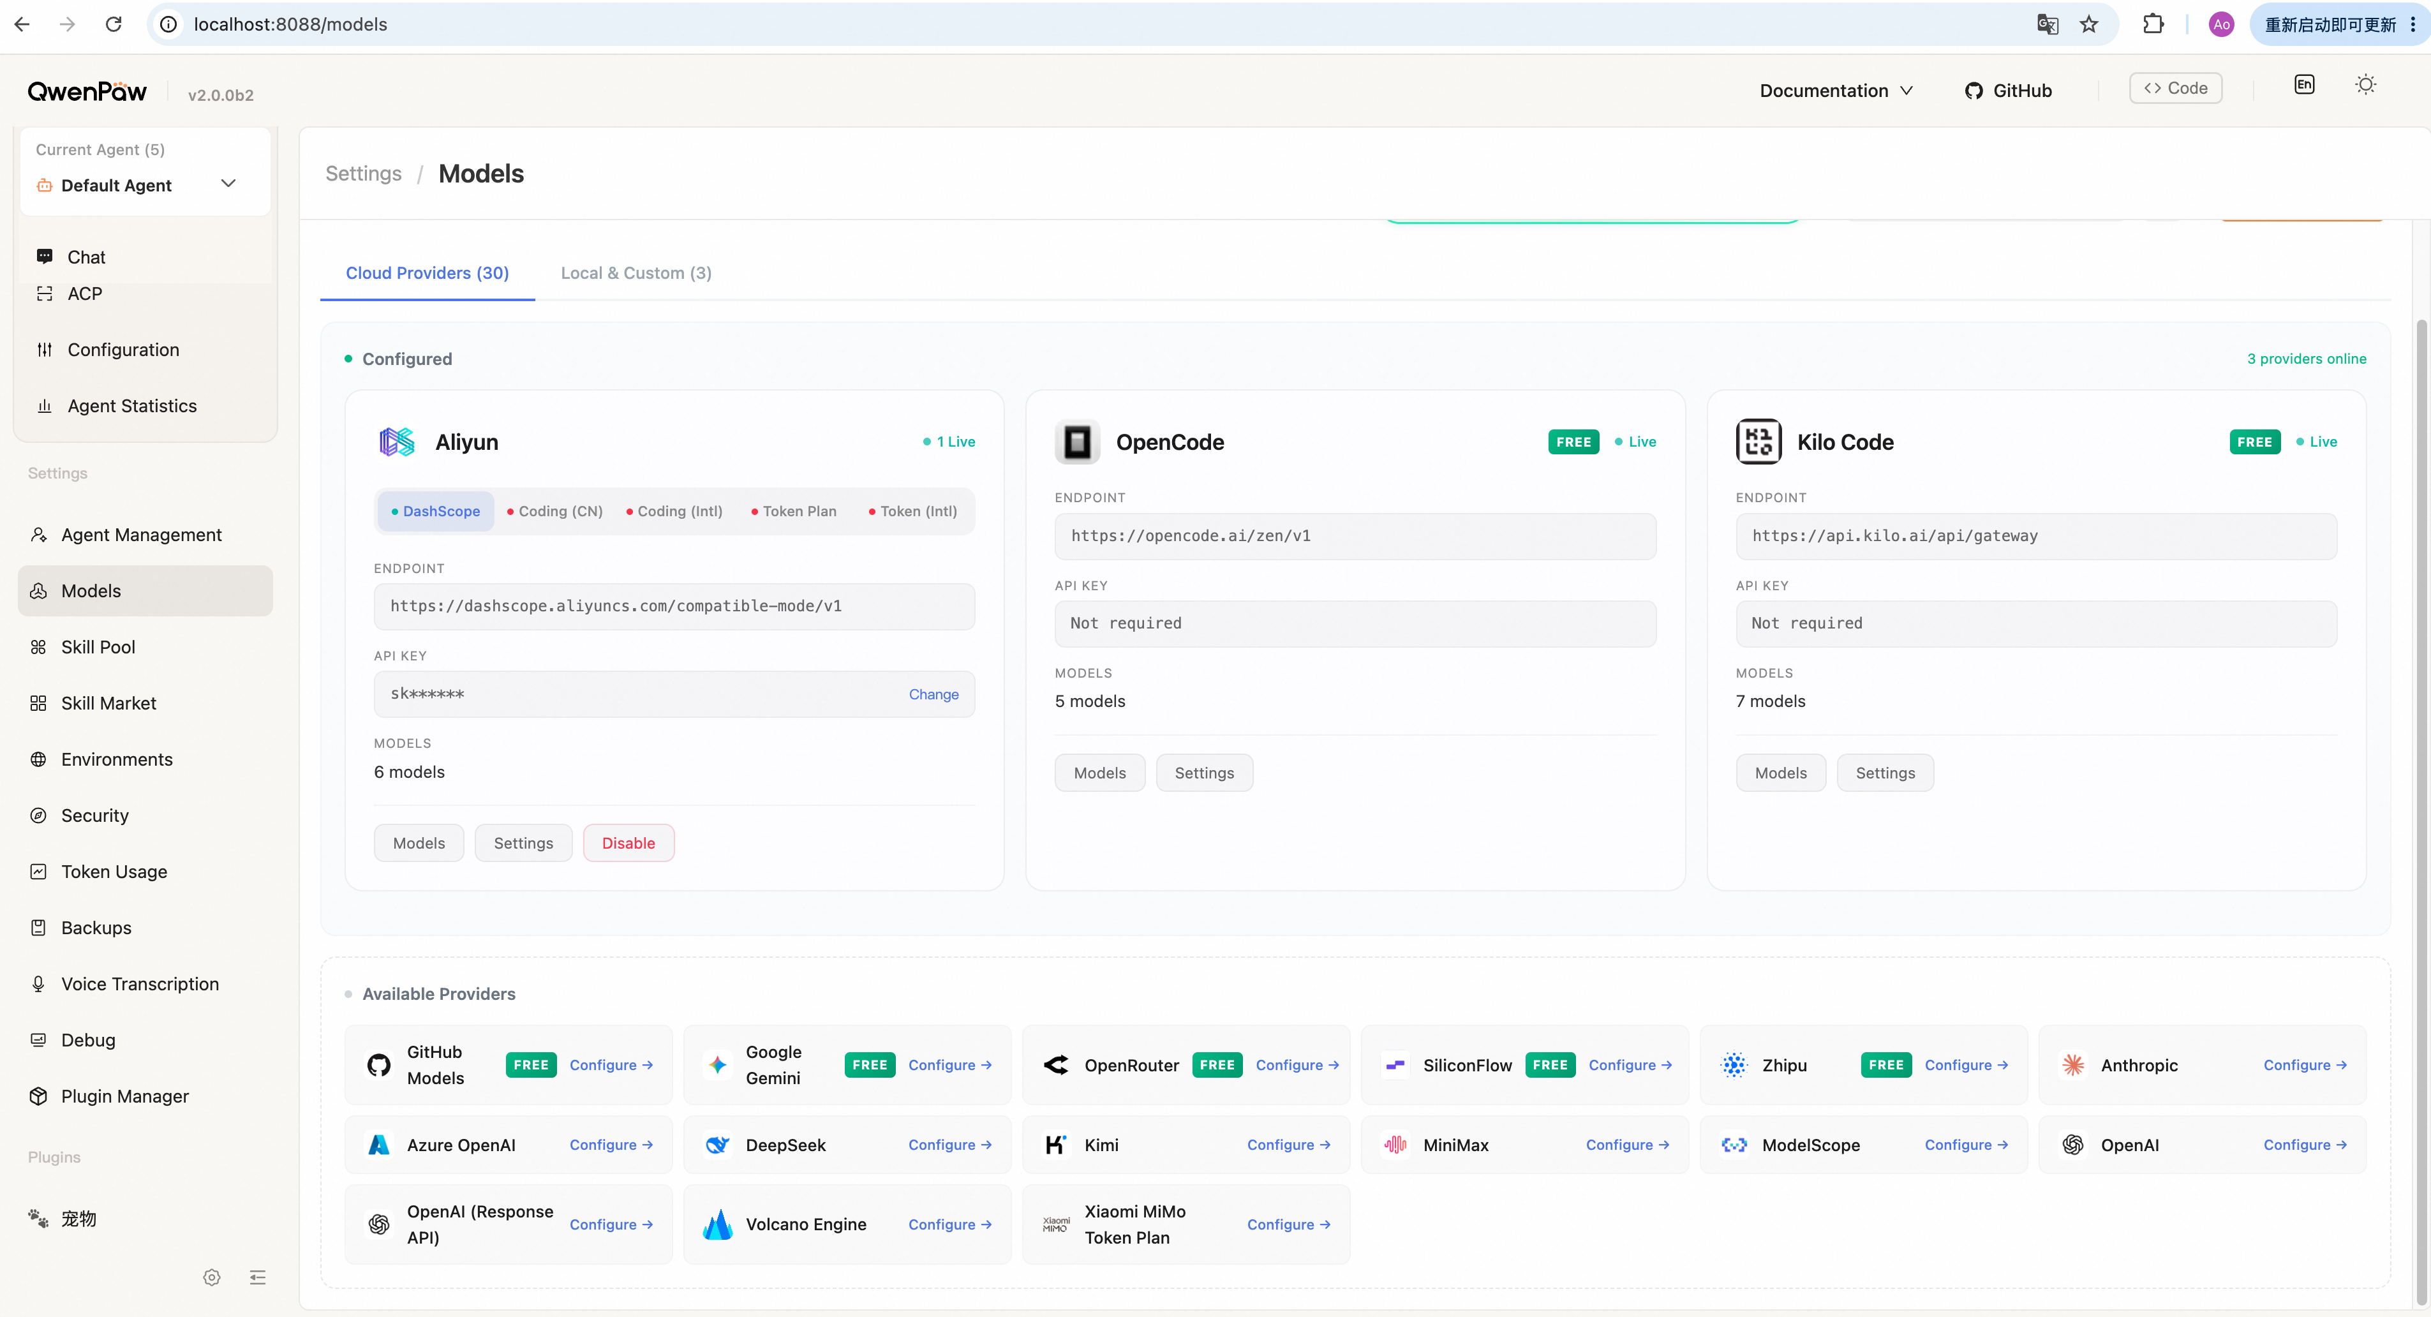Switch to the Cloud Providers (30) tab
The width and height of the screenshot is (2431, 1317).
click(427, 272)
